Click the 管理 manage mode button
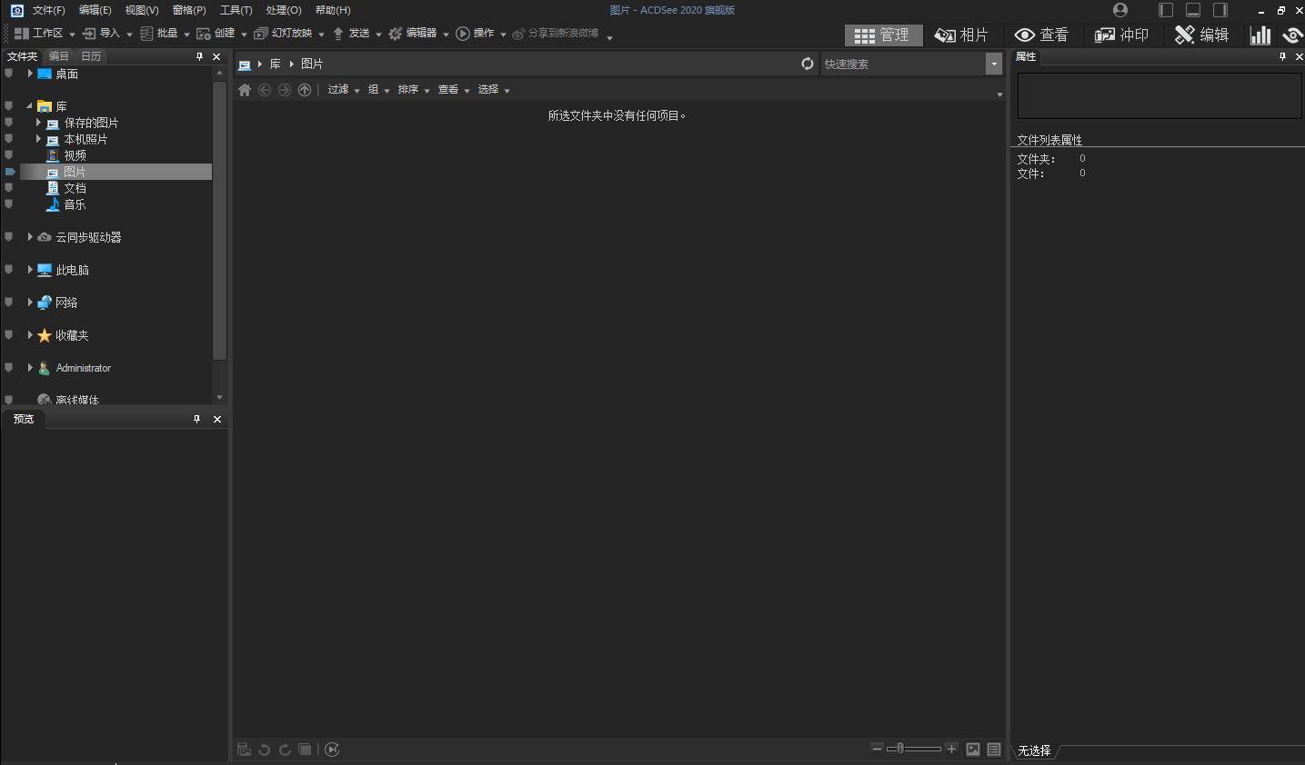 [882, 35]
